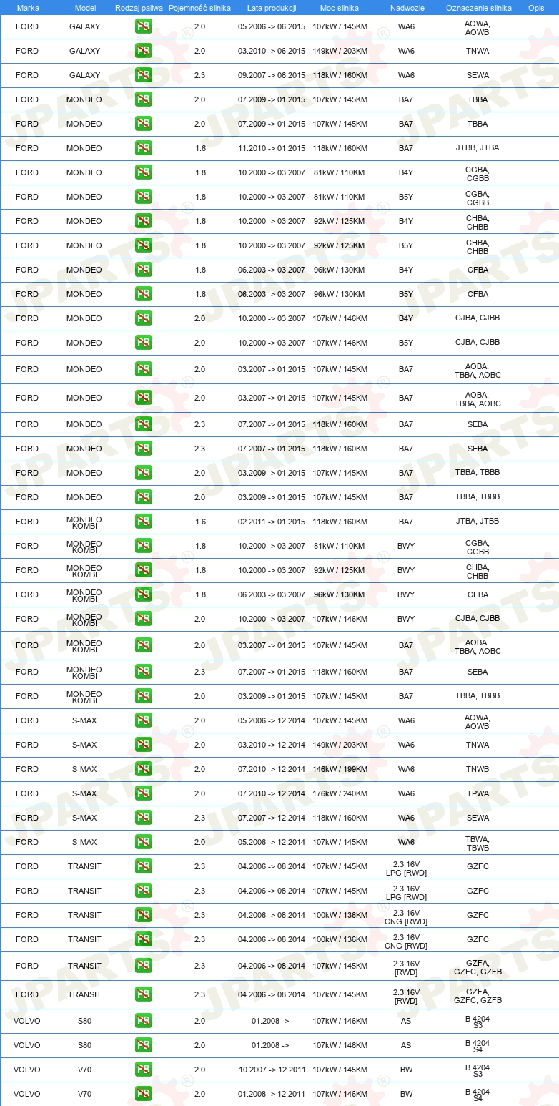559x1106 pixels.
Task: Select VOLVO brand cell in V70 S4 row
Action: 27,1094
